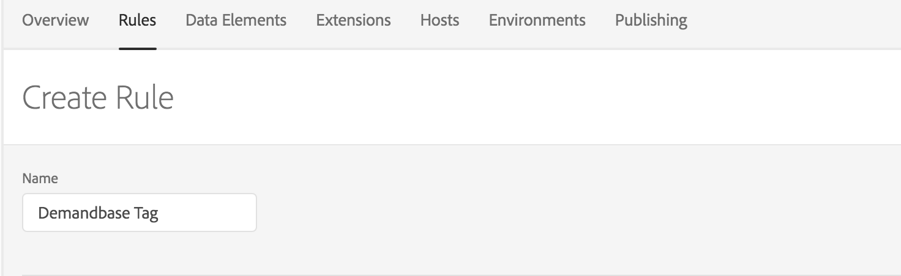Click the word Data in the Data Elements tab

click(201, 20)
